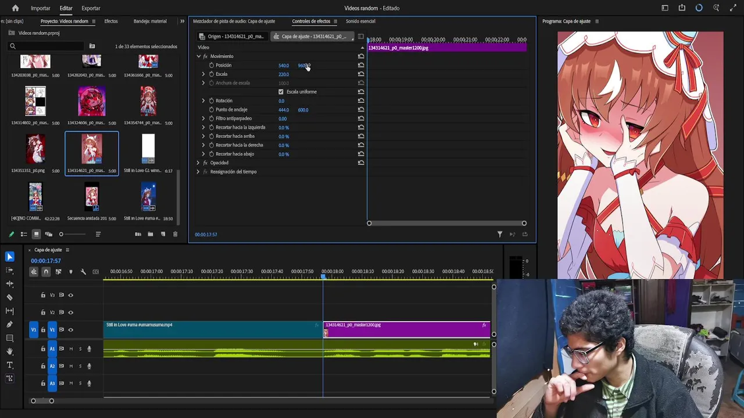Toggle V2 track output eye
Screen dimensions: 744x418
[x=71, y=312]
